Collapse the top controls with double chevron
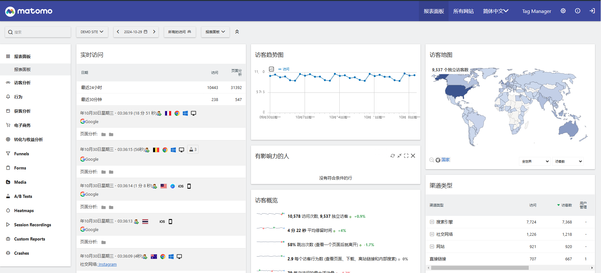The height and width of the screenshot is (273, 601). pyautogui.click(x=237, y=32)
